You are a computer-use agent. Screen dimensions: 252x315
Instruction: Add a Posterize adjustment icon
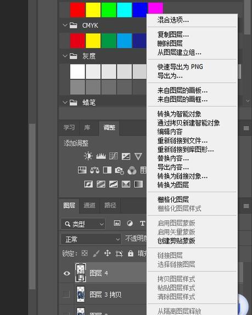pos(101,184)
